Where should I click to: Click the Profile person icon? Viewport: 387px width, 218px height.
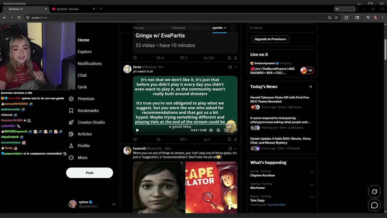point(71,146)
